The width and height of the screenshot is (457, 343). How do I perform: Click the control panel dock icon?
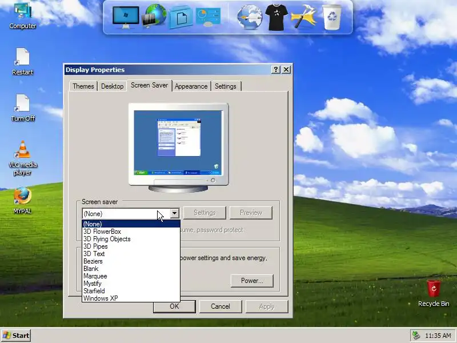pyautogui.click(x=208, y=17)
